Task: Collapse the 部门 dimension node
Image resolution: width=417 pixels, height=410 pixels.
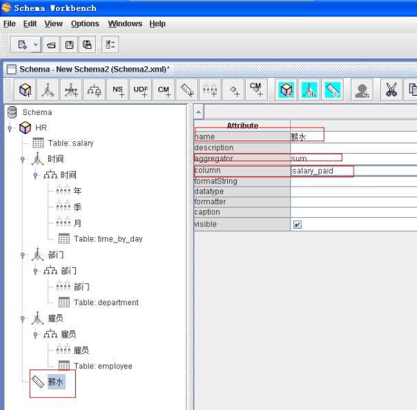Action: point(23,255)
